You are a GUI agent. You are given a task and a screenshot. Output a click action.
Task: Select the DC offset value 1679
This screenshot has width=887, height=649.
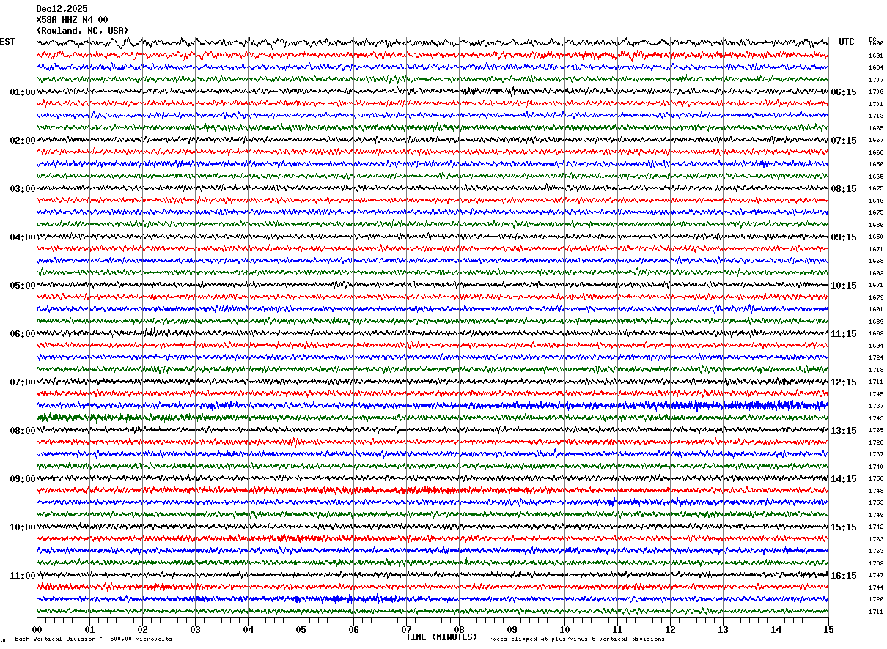[876, 297]
